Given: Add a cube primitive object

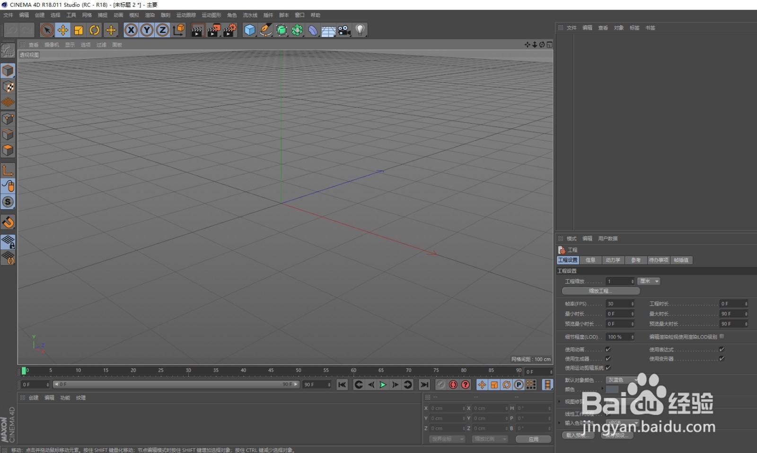Looking at the screenshot, I should point(250,30).
